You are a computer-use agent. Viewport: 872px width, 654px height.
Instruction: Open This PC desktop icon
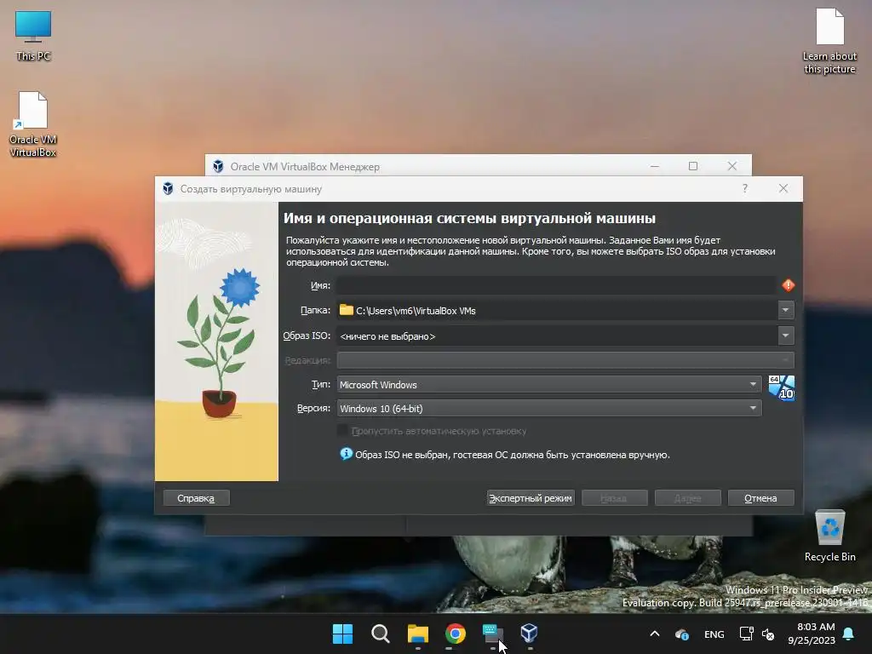point(33,35)
